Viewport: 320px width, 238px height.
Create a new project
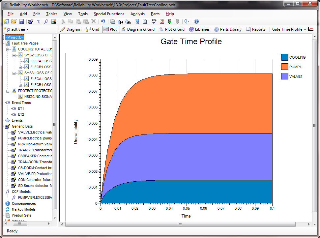tap(6, 21)
